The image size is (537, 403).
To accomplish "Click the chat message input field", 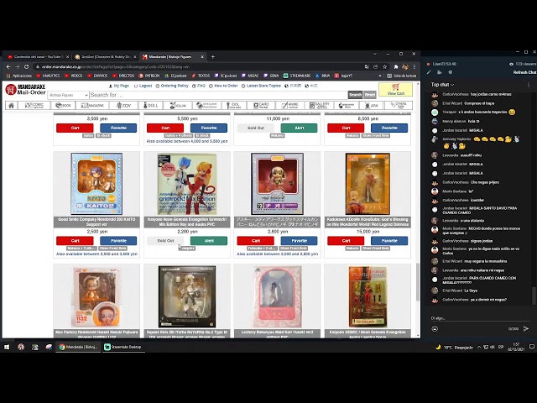I will coord(479,318).
